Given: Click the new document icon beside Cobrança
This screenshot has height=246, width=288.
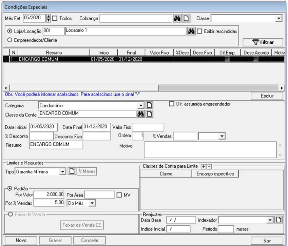Looking at the screenshot, I should point(186,18).
